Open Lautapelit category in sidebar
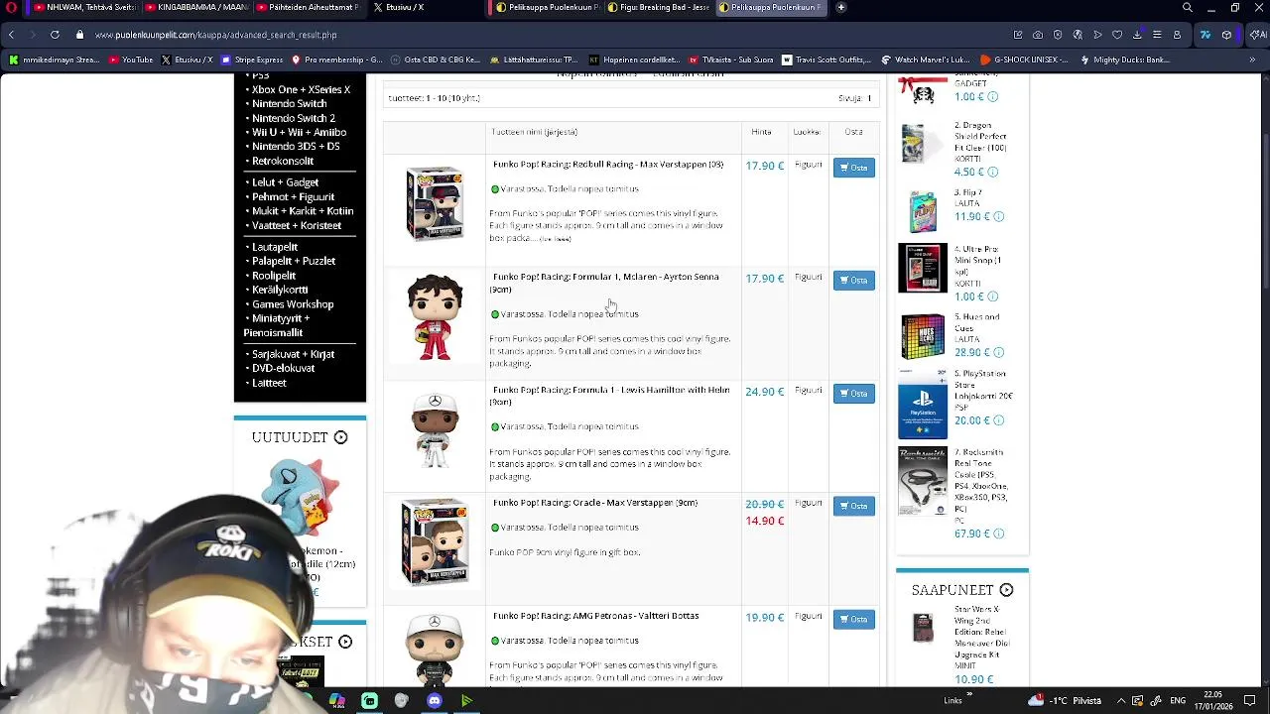 pos(274,247)
